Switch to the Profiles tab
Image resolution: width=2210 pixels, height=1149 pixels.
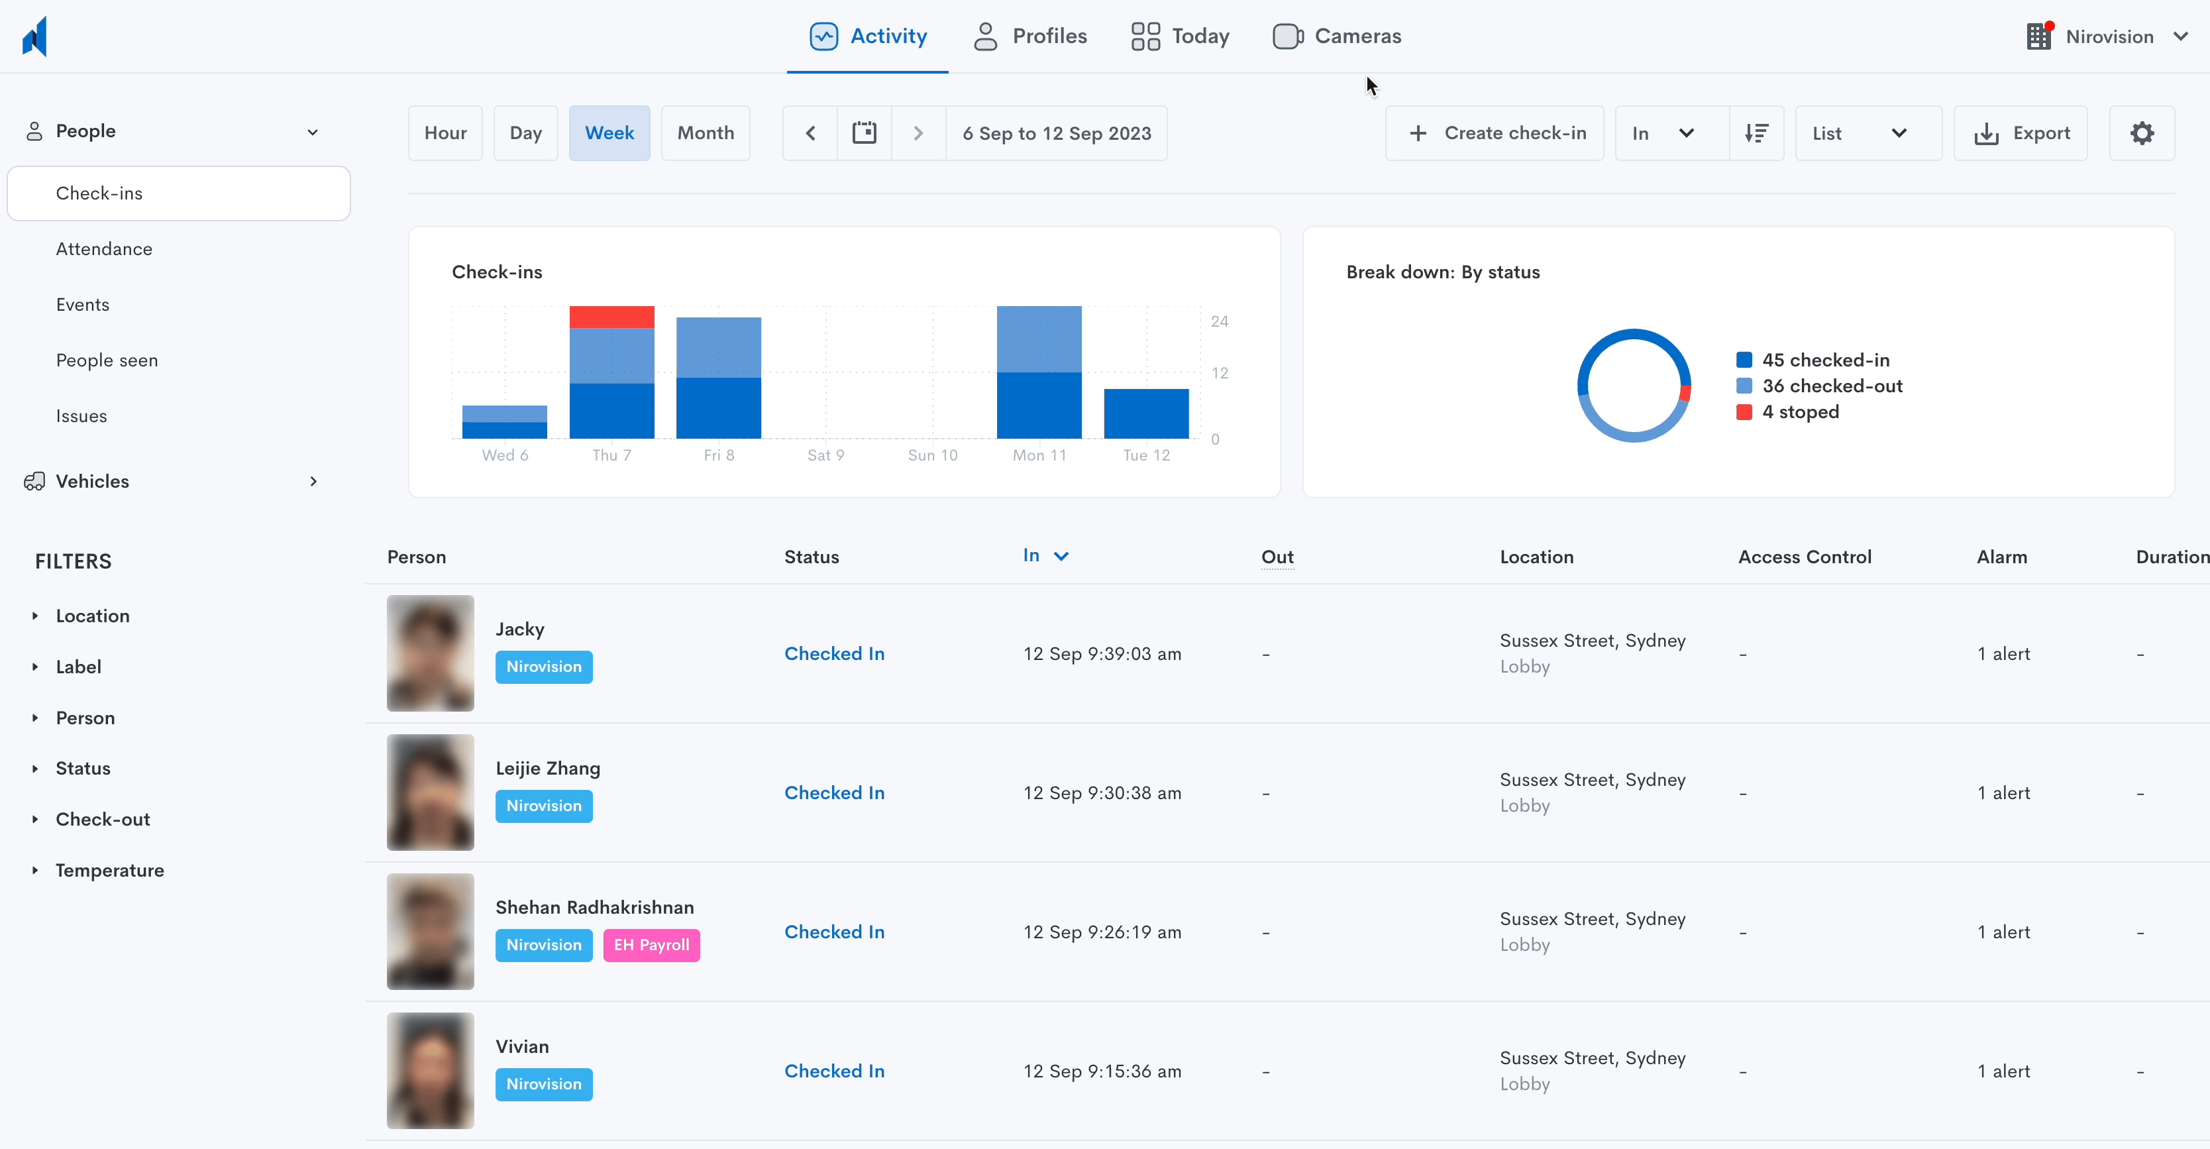coord(1029,36)
